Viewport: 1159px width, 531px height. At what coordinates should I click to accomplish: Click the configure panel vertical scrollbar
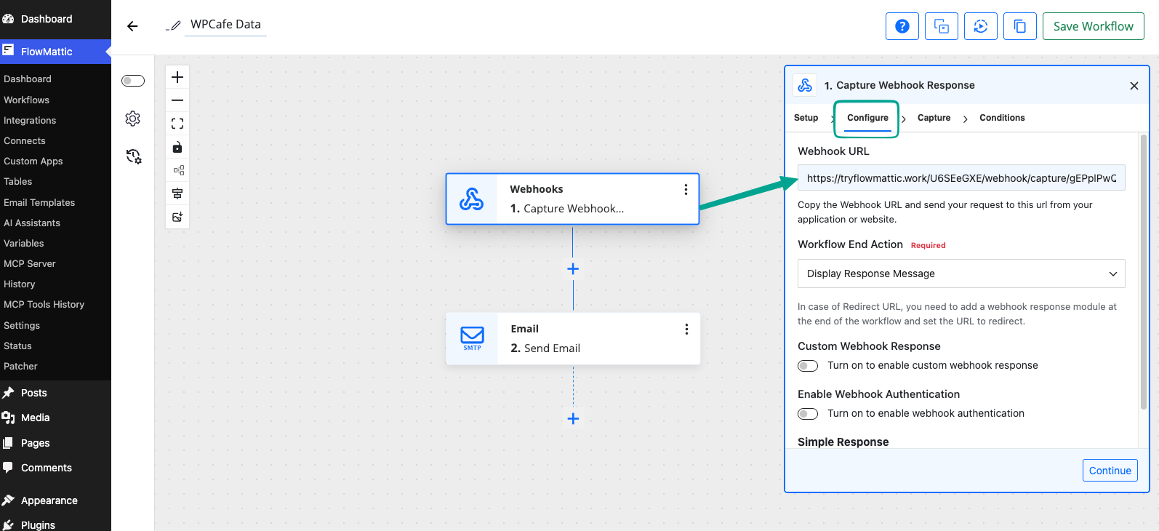click(1144, 272)
